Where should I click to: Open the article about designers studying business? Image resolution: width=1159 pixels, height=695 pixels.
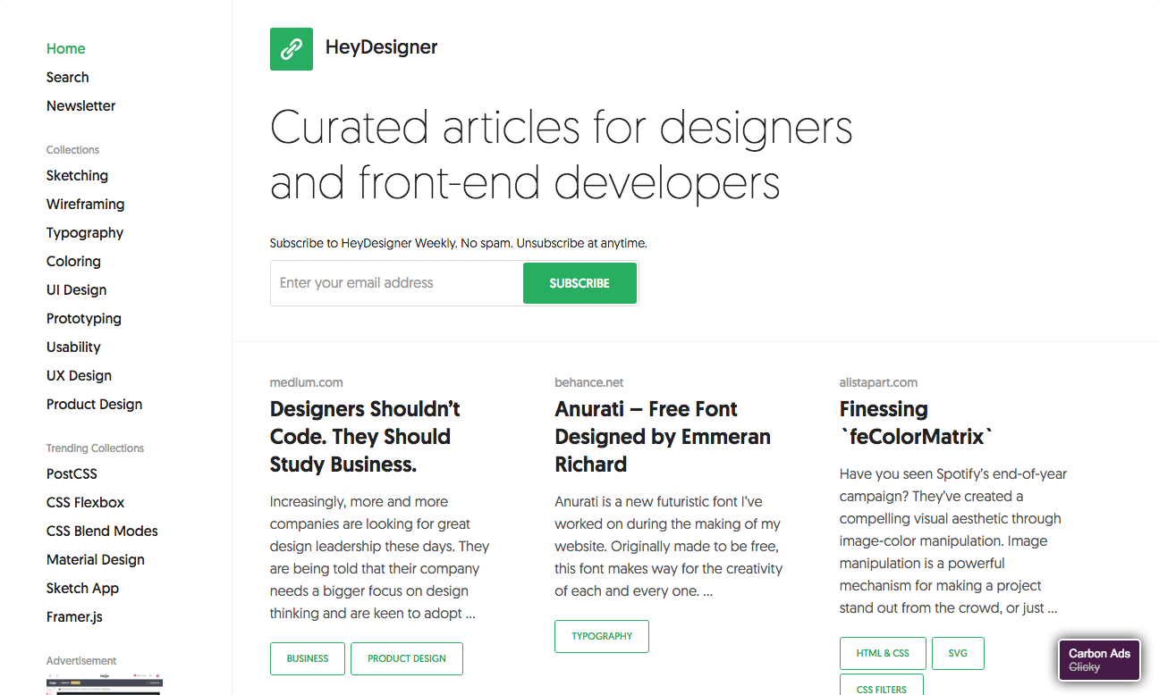[365, 436]
